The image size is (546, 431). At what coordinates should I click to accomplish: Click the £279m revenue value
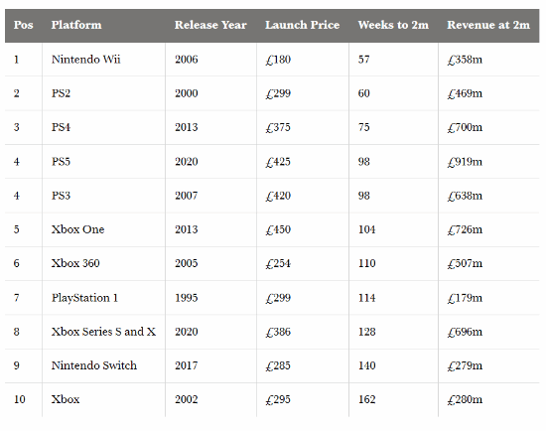coord(465,365)
